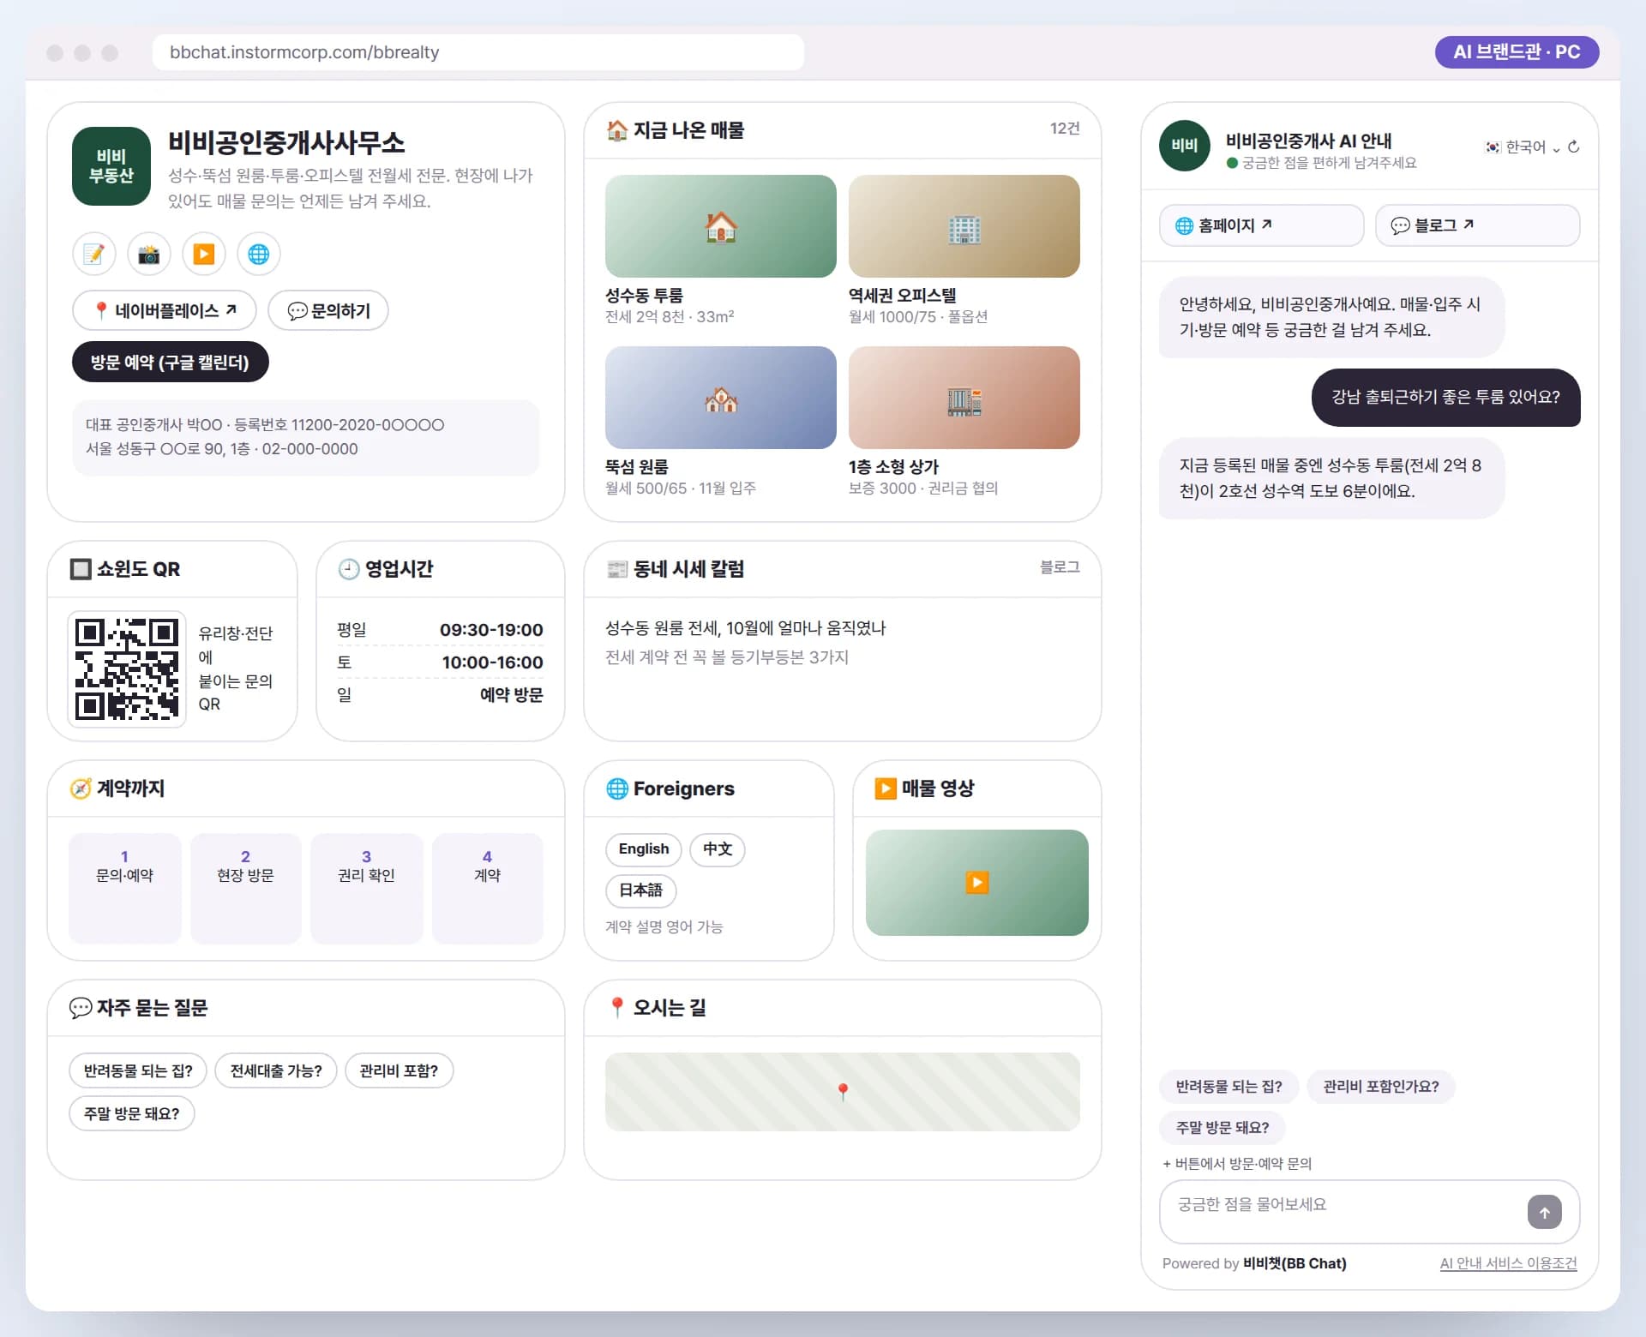Open the orange play video icon link
The image size is (1646, 1337).
click(204, 255)
